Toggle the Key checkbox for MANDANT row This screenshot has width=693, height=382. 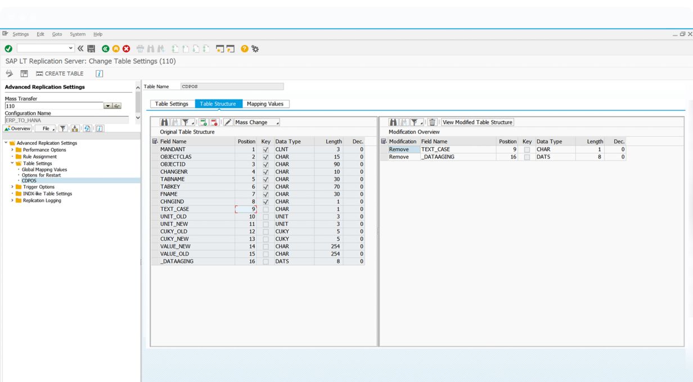click(265, 150)
